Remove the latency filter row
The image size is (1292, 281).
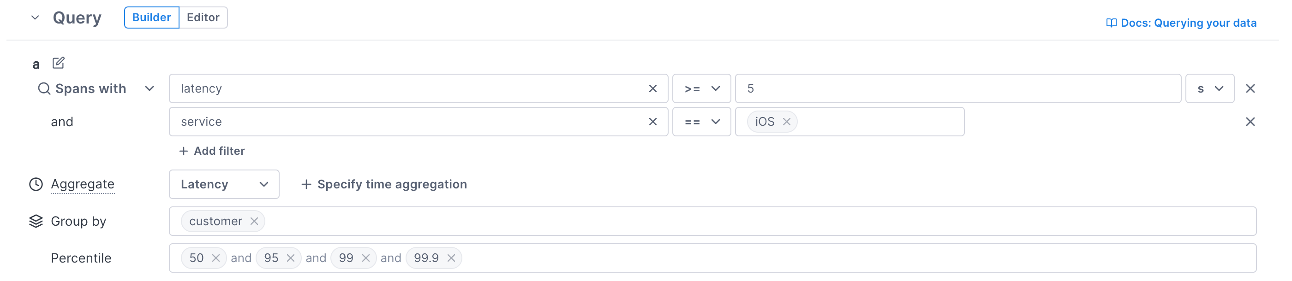pyautogui.click(x=1250, y=88)
